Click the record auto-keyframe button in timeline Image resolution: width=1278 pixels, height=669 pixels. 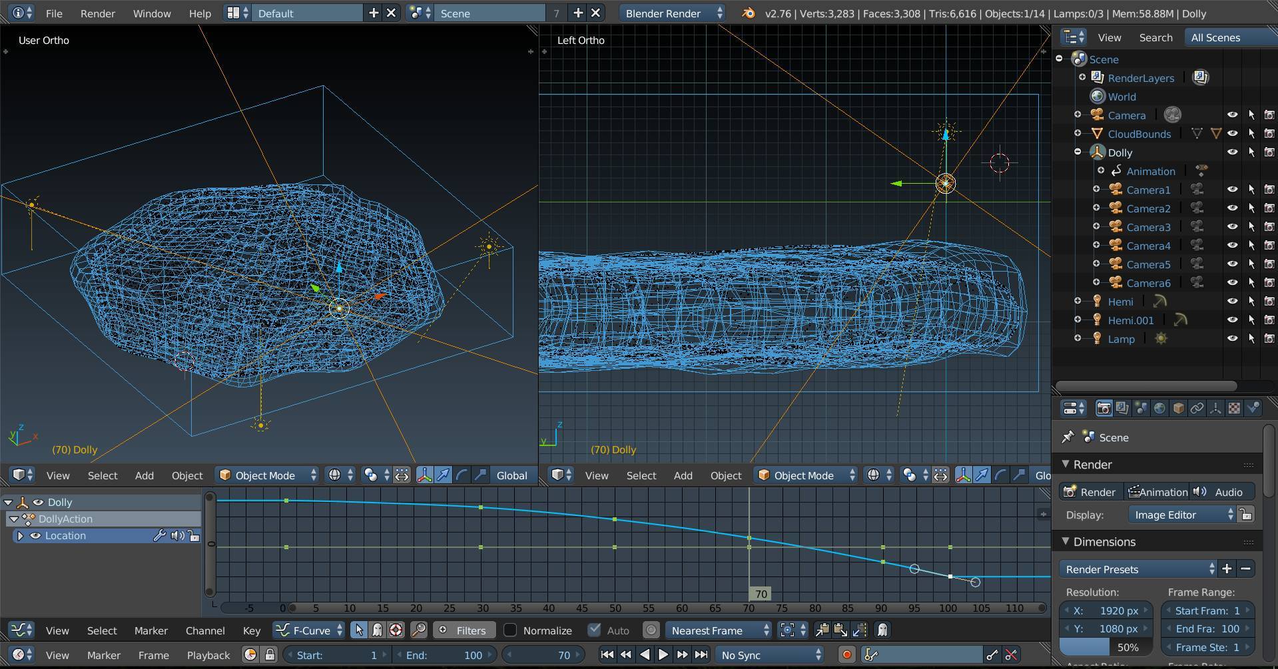(x=846, y=655)
